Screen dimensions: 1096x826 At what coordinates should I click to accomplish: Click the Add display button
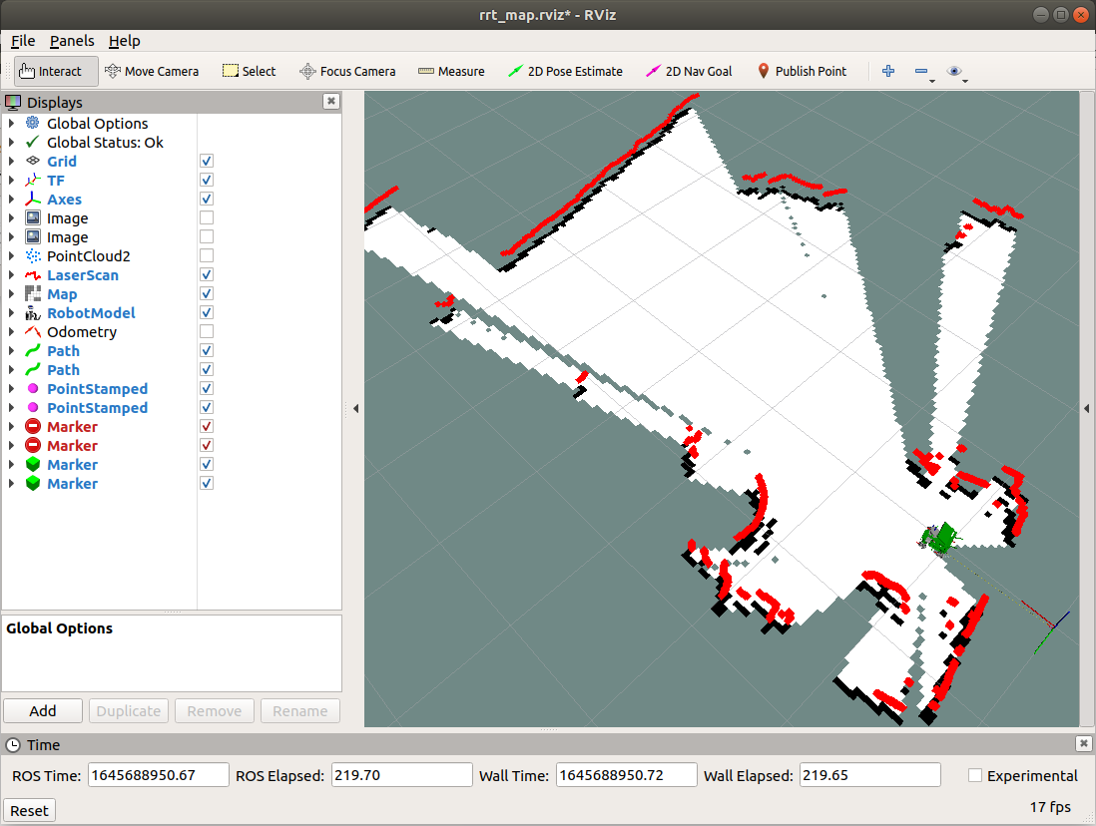pos(43,710)
